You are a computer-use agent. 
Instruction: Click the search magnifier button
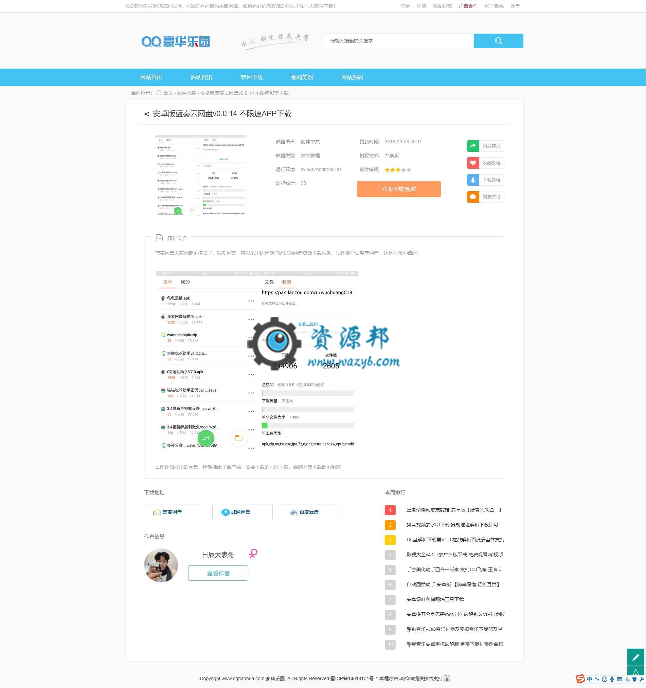tap(498, 41)
